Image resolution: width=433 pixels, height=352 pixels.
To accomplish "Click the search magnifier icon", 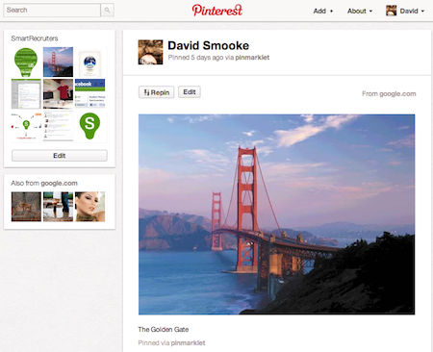I will coord(107,11).
